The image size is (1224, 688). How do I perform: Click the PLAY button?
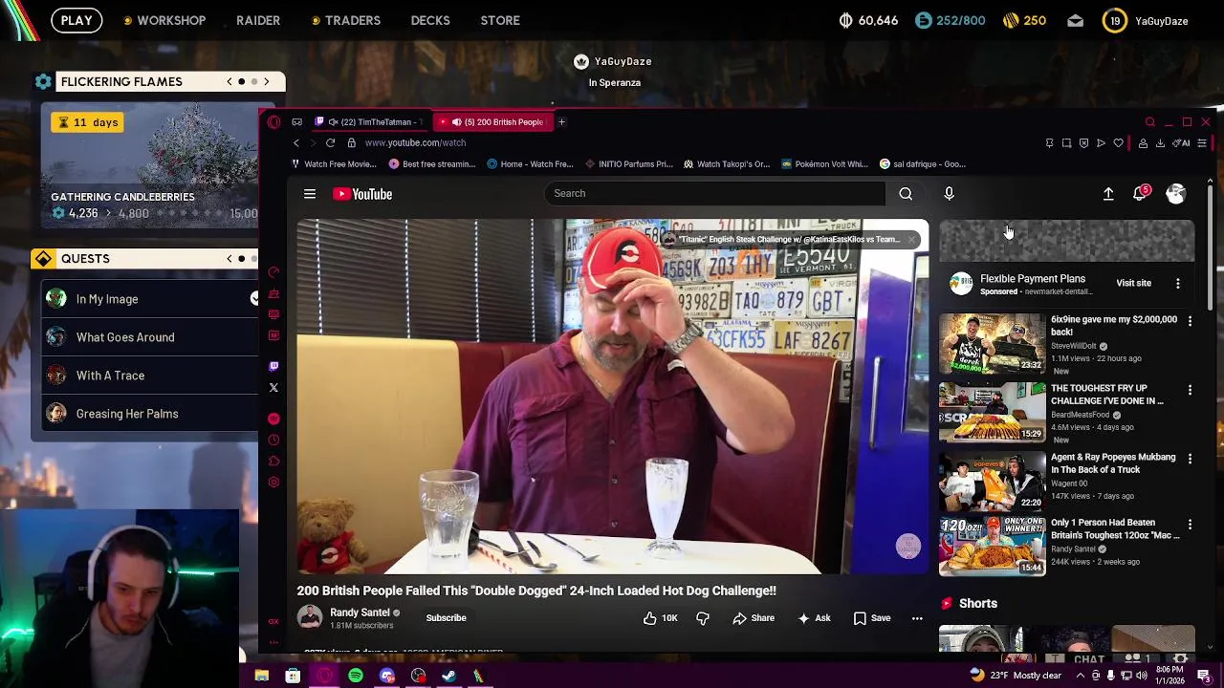tap(76, 20)
